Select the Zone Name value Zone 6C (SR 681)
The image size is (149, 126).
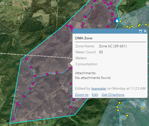(x=113, y=46)
